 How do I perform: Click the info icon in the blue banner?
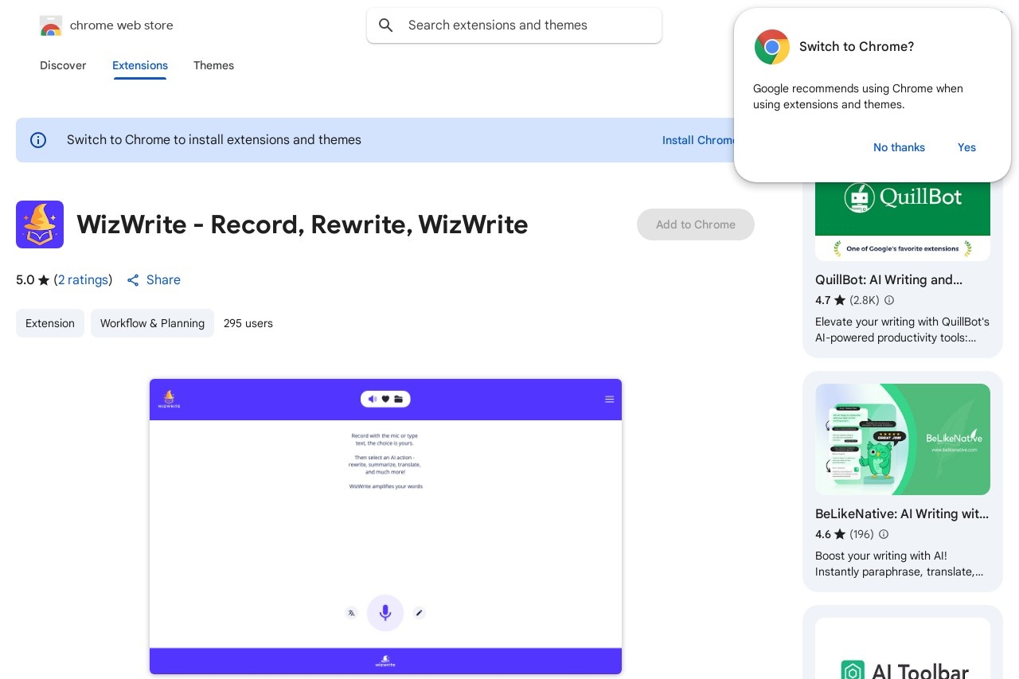(38, 140)
